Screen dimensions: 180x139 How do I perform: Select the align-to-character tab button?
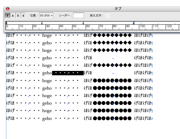24,15
